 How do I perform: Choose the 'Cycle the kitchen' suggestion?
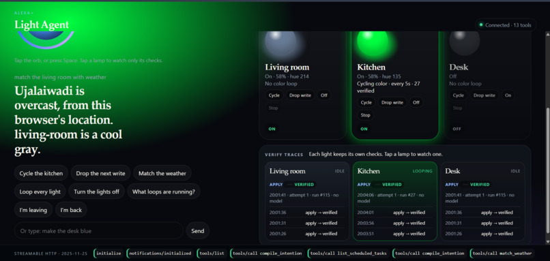coord(41,173)
